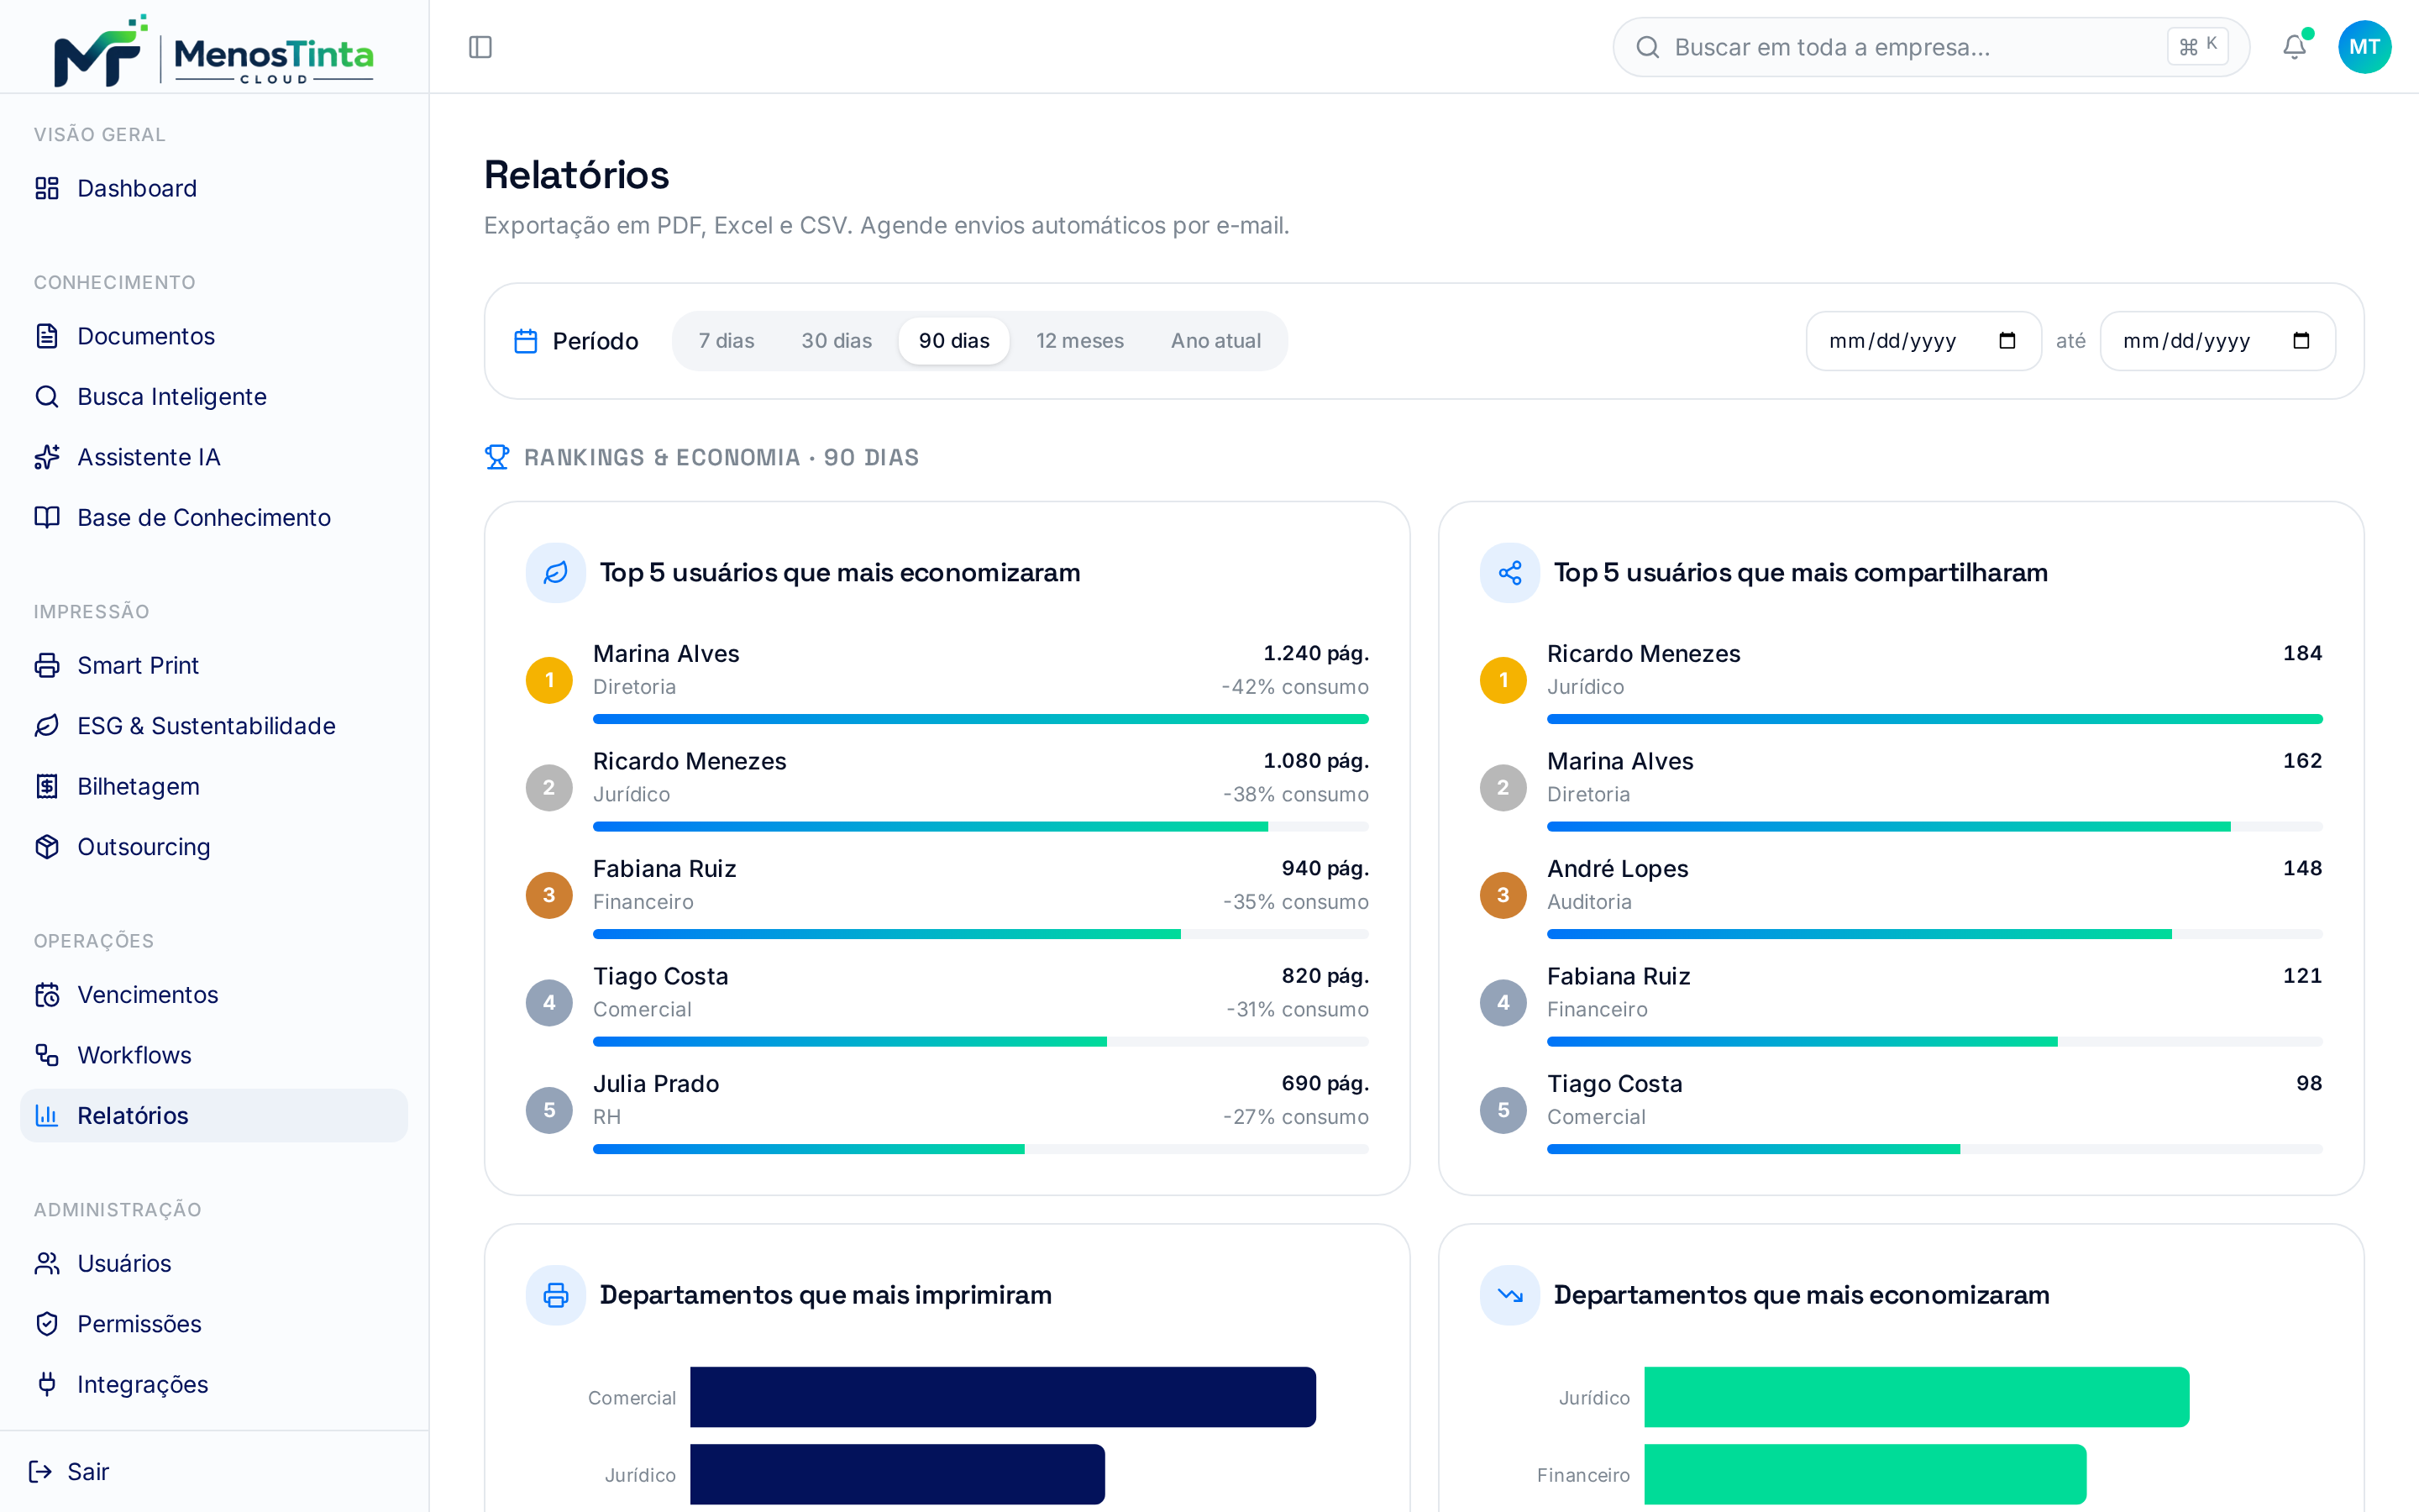Click the Outsourcing box icon
The width and height of the screenshot is (2419, 1512).
(x=47, y=847)
